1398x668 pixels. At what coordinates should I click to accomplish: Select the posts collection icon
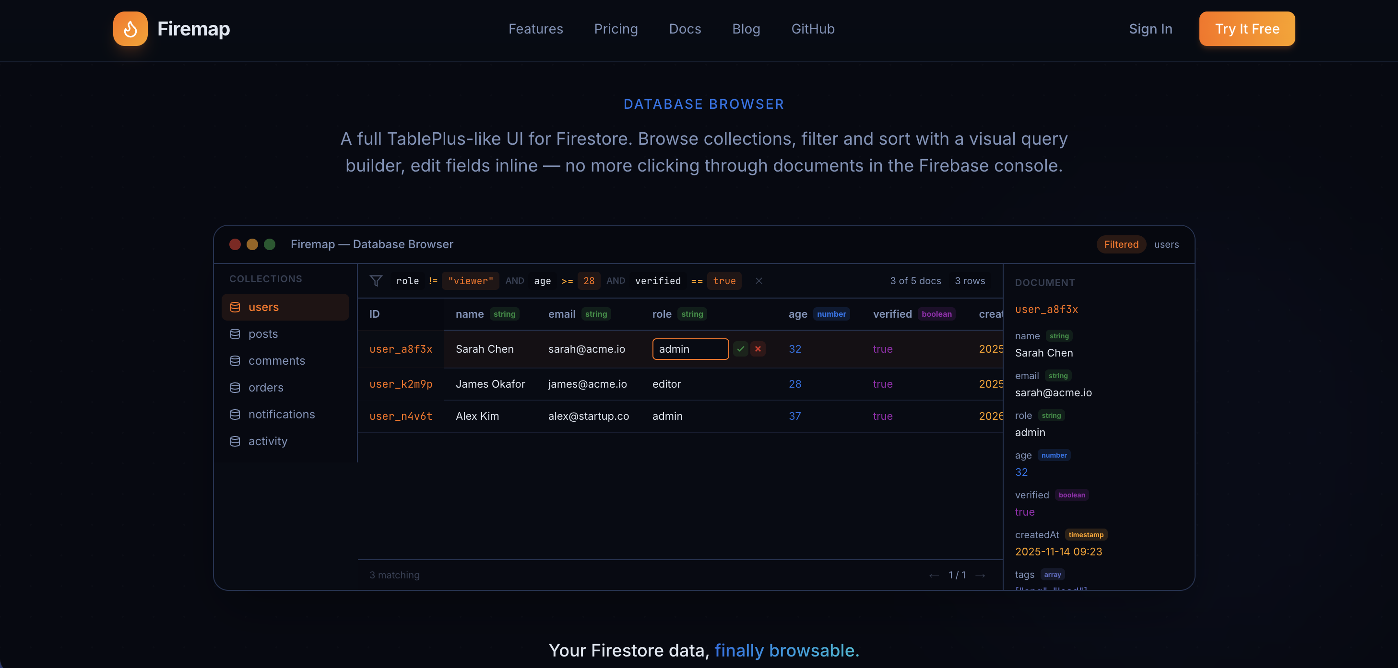point(236,334)
